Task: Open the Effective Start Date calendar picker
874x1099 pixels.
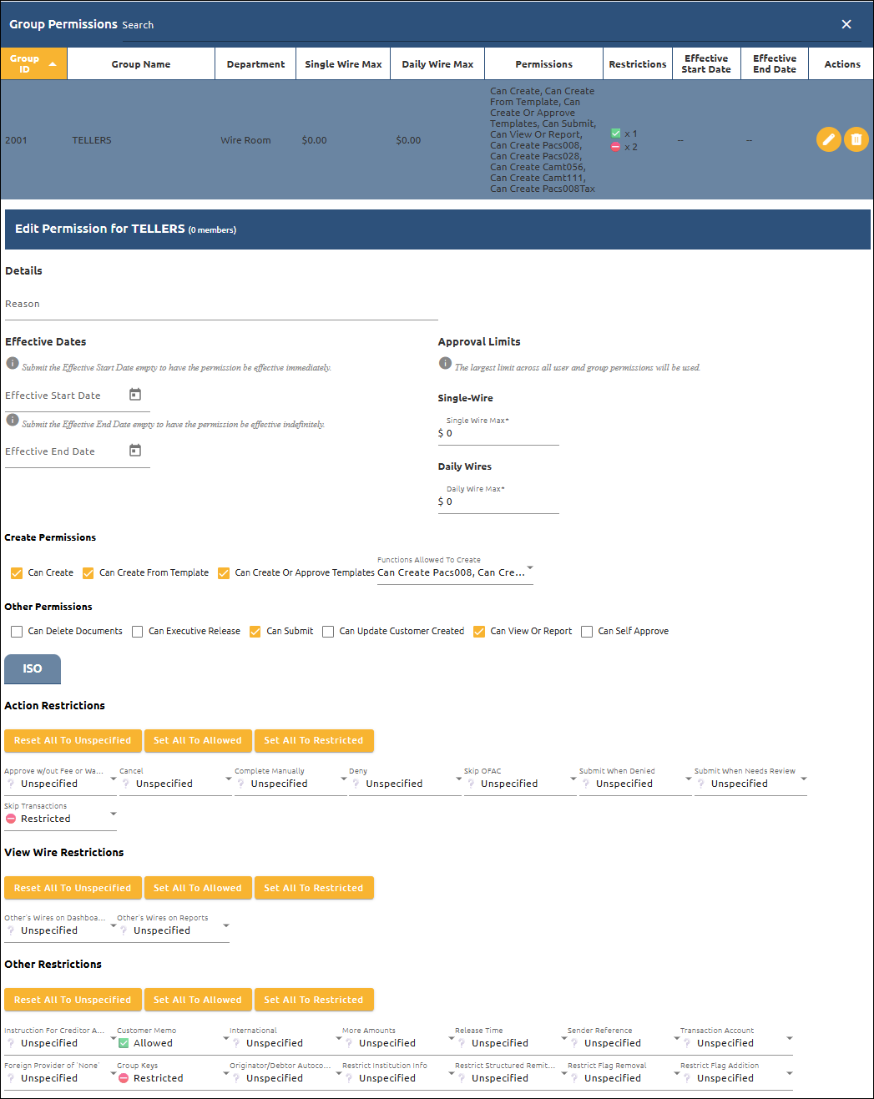Action: coord(135,395)
